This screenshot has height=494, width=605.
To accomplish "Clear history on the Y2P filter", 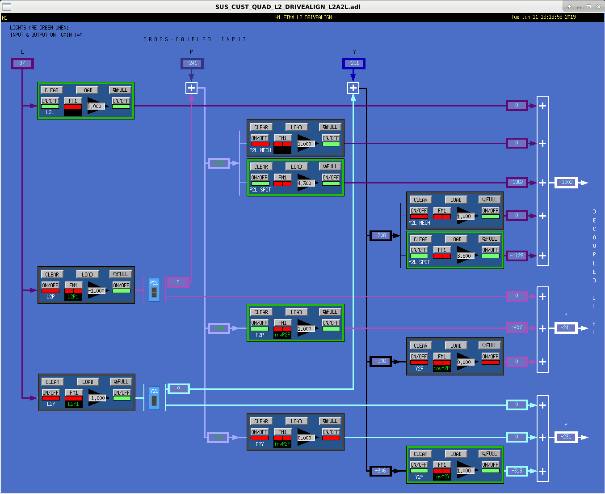I will tap(420, 345).
